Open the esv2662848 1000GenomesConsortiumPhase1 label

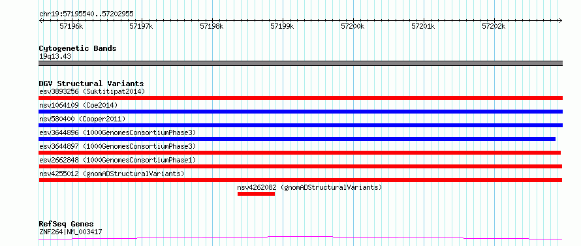pos(117,160)
